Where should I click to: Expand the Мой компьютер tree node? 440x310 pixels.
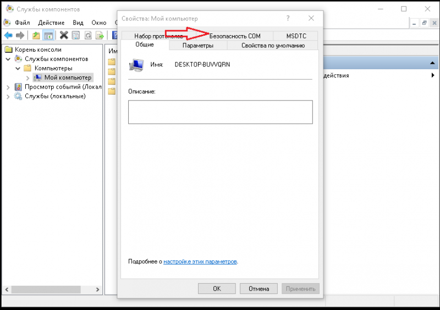click(28, 77)
